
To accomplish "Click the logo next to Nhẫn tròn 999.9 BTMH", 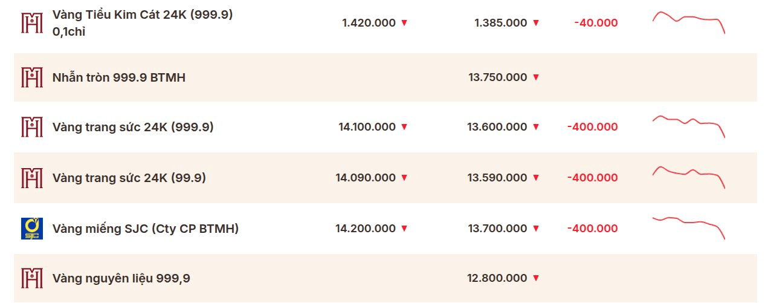I will tap(31, 77).
